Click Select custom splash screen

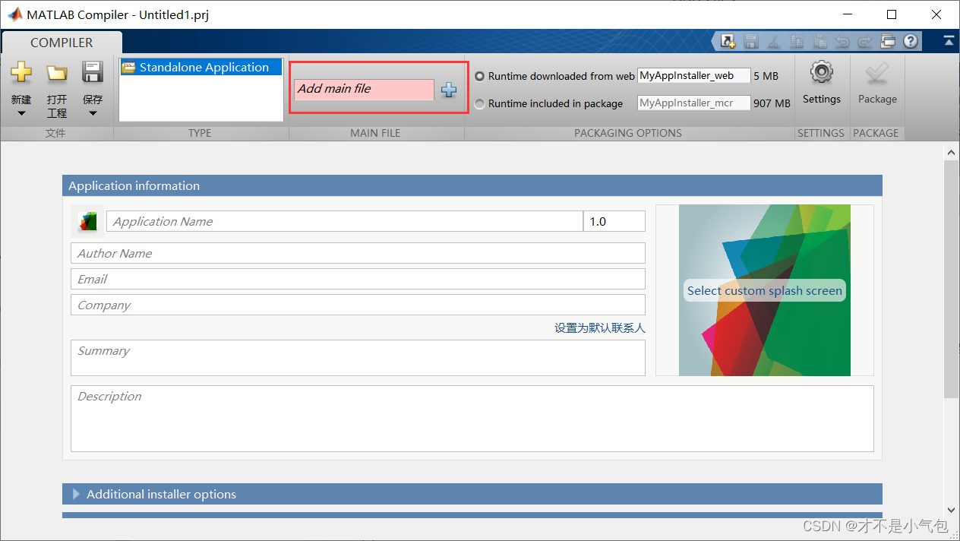[765, 290]
